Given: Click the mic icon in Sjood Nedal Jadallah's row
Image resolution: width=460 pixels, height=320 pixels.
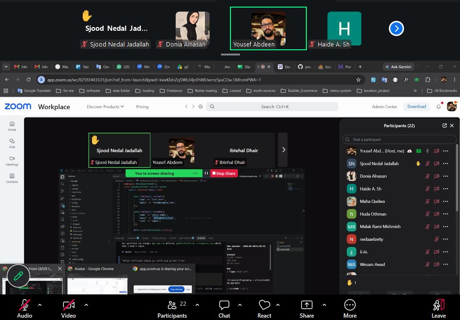Looking at the screenshot, I should (428, 164).
